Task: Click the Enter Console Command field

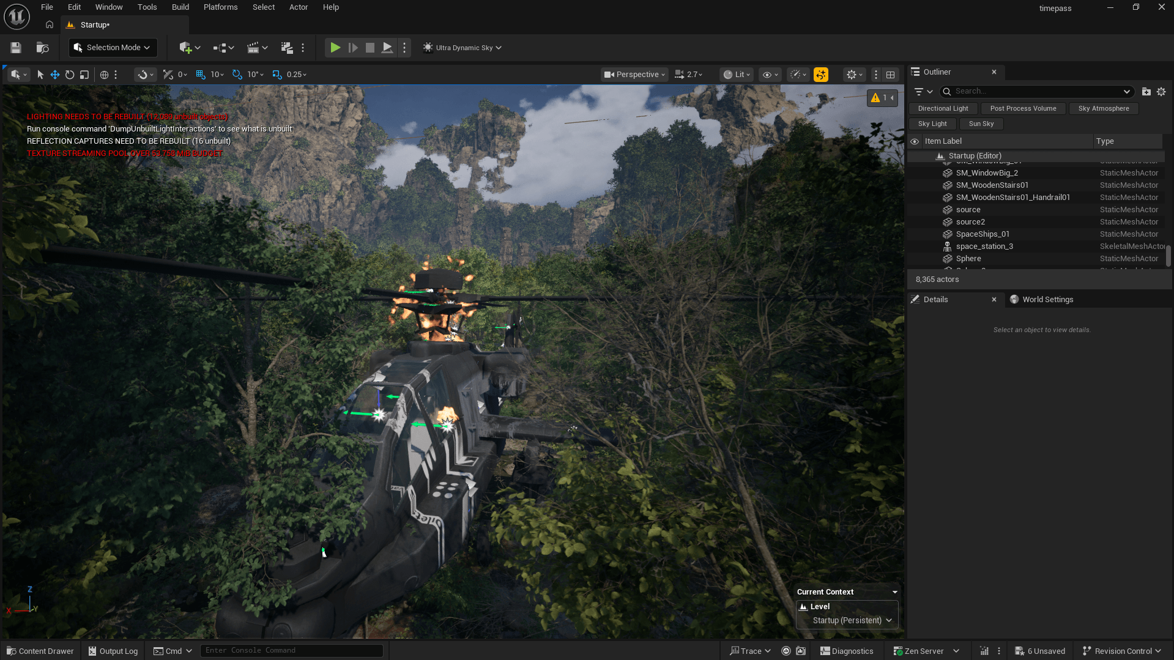Action: click(291, 650)
